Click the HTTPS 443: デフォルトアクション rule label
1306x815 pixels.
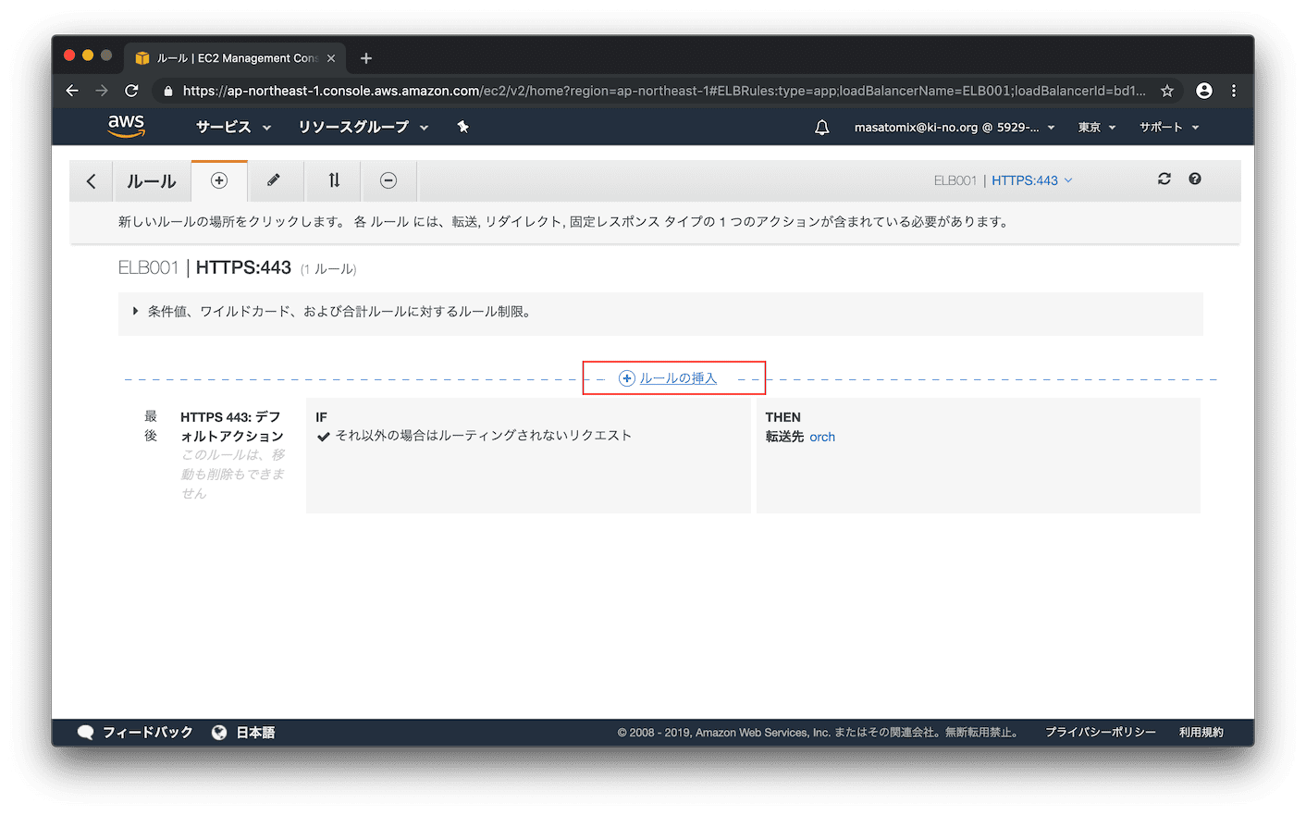pos(231,426)
